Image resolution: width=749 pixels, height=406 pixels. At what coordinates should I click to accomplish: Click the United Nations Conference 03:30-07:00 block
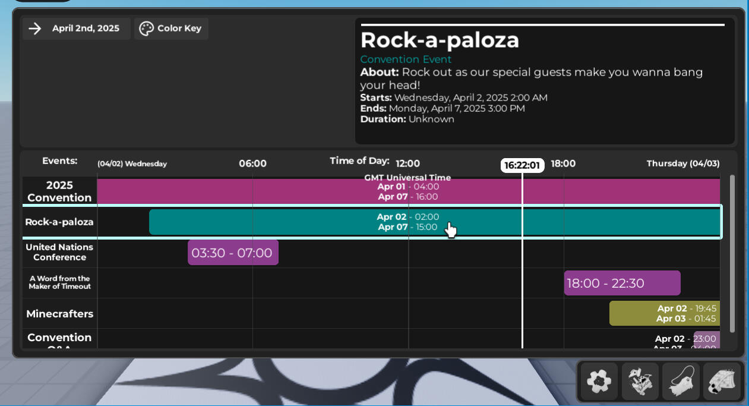[x=232, y=252]
